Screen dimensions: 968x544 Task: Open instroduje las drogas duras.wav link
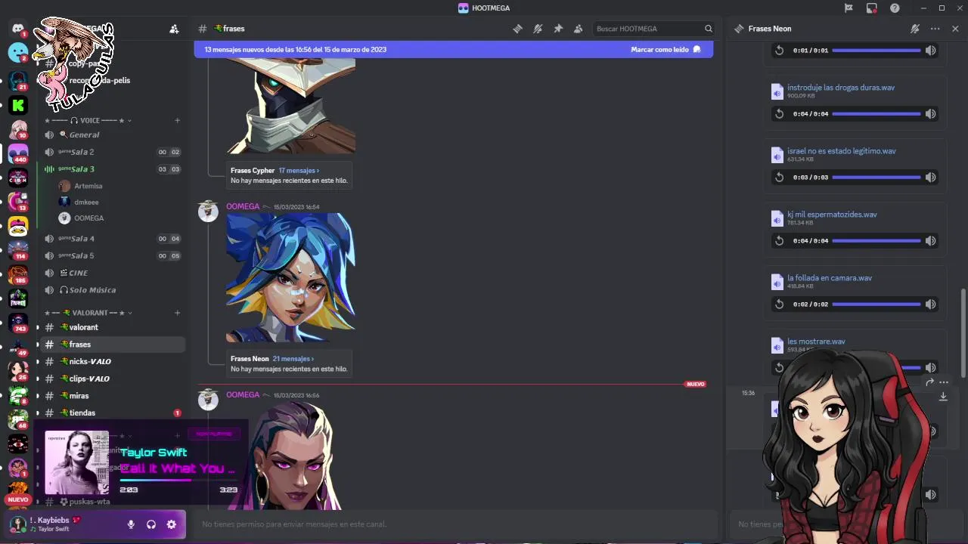click(x=841, y=88)
